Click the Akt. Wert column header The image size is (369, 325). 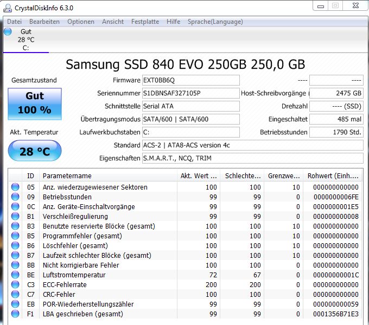coord(199,176)
